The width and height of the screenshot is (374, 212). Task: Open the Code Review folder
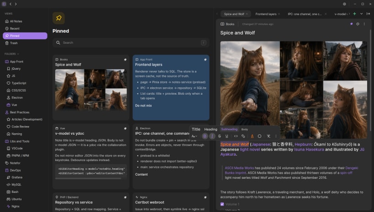(x=25, y=126)
